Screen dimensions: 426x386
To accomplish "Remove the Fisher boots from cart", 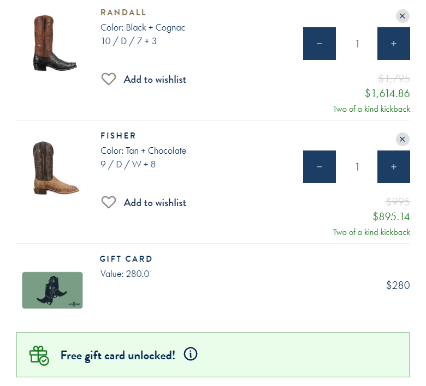I will click(403, 140).
